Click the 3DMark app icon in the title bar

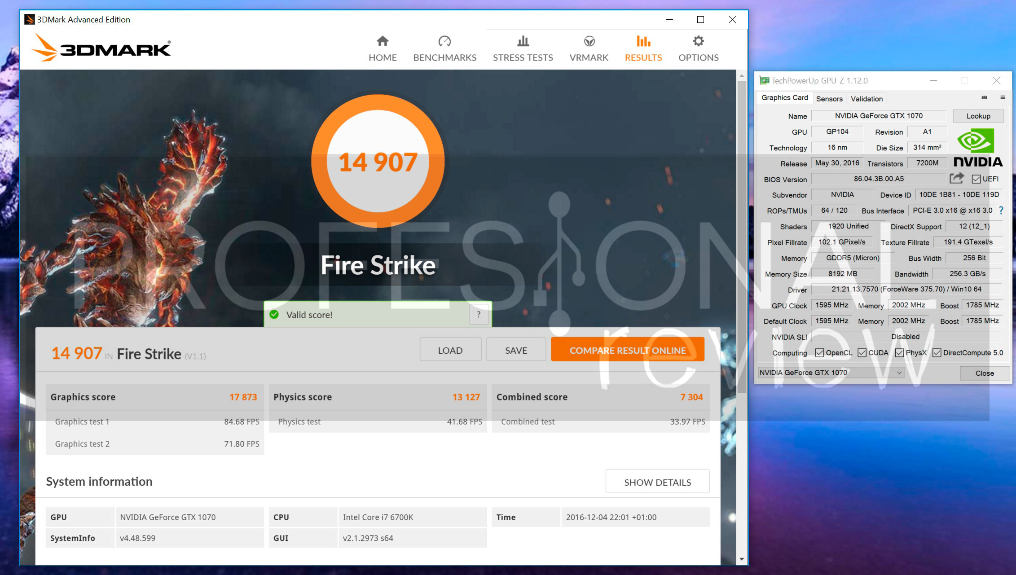[30, 19]
